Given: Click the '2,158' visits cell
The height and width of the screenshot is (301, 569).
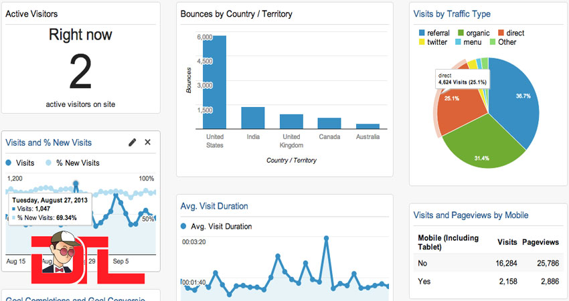Looking at the screenshot, I should coord(508,282).
